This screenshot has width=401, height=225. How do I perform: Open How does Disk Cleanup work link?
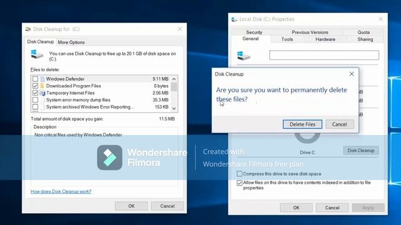tap(61, 191)
